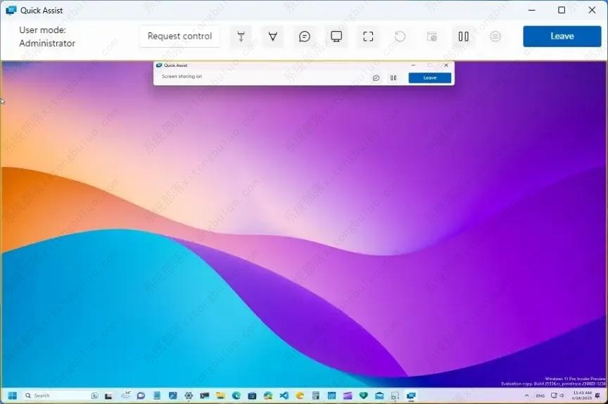
Task: Pause the session from the main toolbar
Action: pos(463,37)
